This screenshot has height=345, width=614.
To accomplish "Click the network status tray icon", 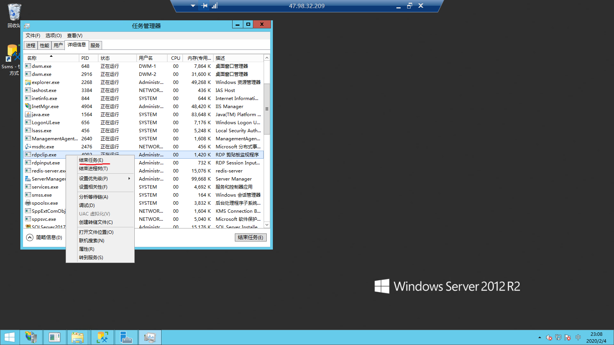I will click(558, 337).
